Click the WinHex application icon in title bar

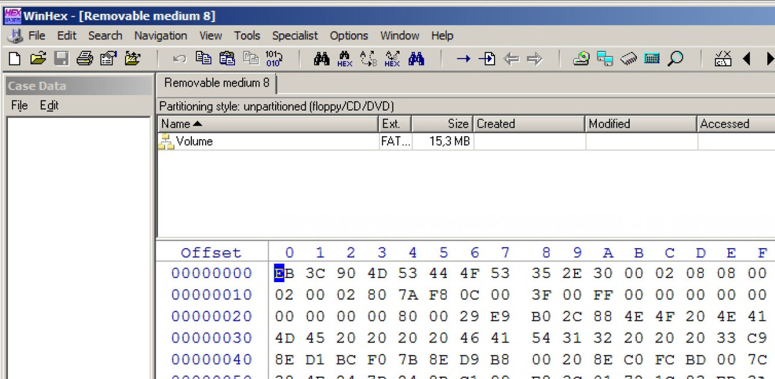pyautogui.click(x=12, y=15)
